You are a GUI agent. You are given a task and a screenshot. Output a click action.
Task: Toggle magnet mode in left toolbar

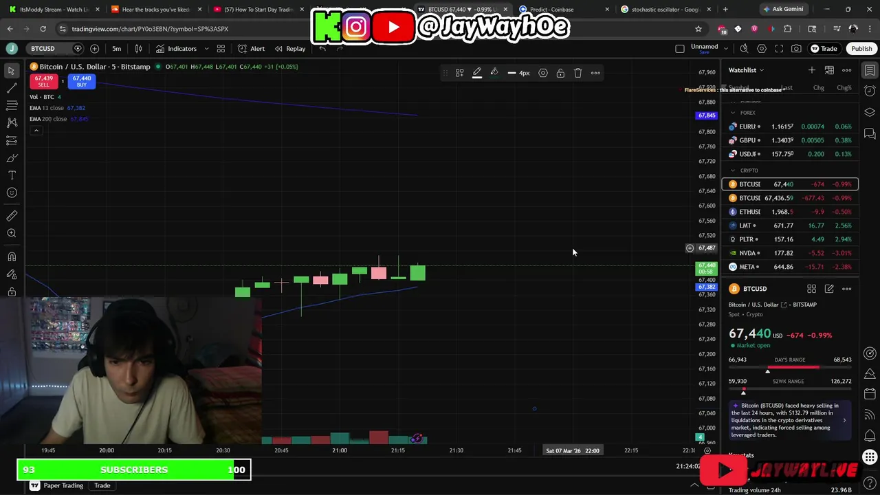[x=12, y=257]
